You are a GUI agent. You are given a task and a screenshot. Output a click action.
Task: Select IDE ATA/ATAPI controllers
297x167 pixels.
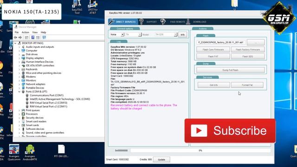coord(40,65)
